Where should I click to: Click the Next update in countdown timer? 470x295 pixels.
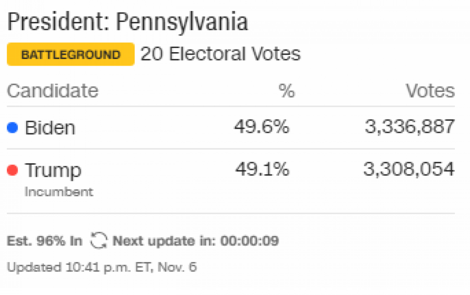coord(196,241)
